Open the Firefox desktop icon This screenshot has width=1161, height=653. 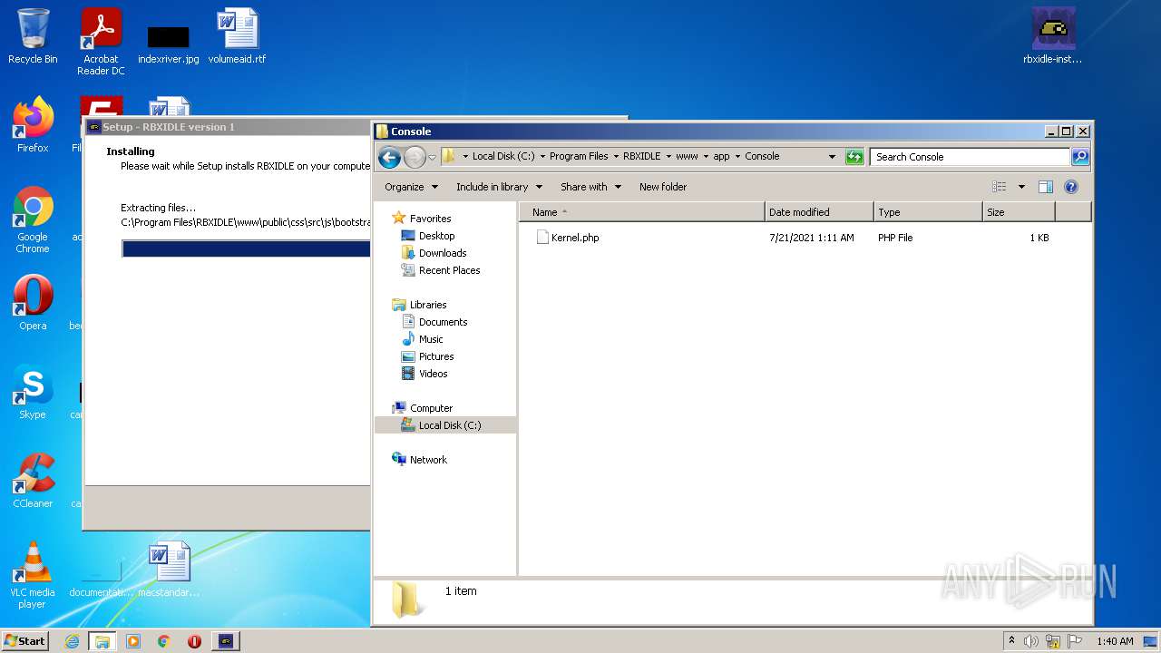click(x=33, y=125)
